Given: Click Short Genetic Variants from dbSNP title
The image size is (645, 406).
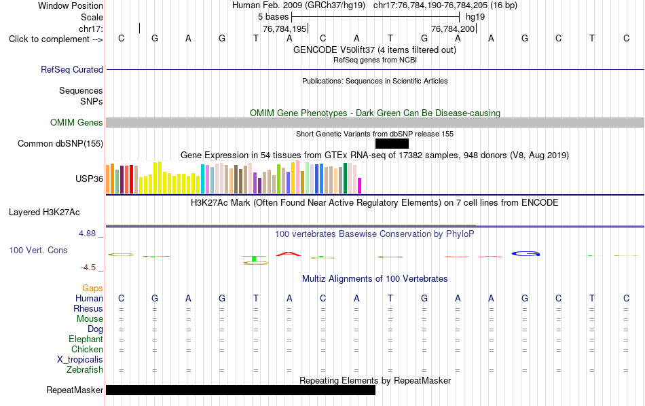Looking at the screenshot, I should (x=375, y=134).
